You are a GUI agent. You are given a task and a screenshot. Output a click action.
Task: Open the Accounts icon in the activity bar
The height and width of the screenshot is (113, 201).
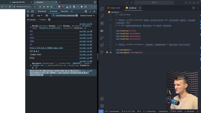[102, 99]
